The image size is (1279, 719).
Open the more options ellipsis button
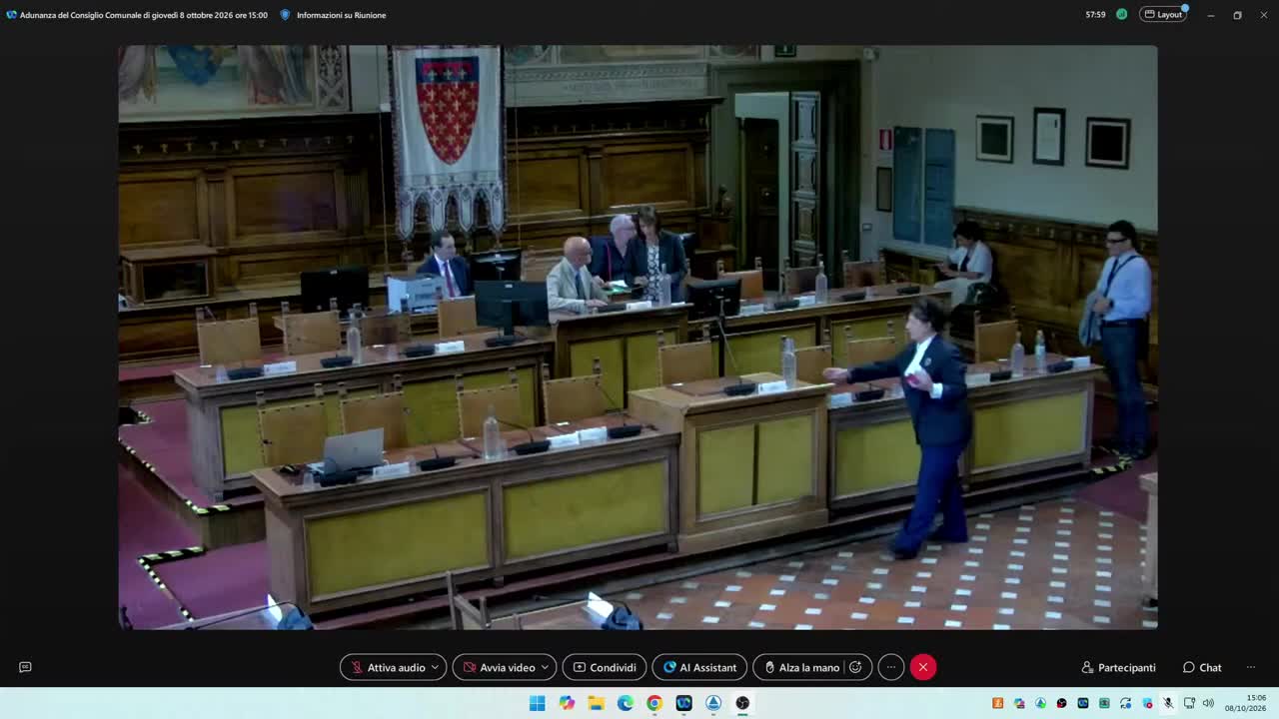tap(891, 667)
